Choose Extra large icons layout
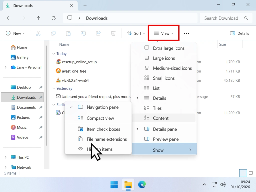 point(164,48)
